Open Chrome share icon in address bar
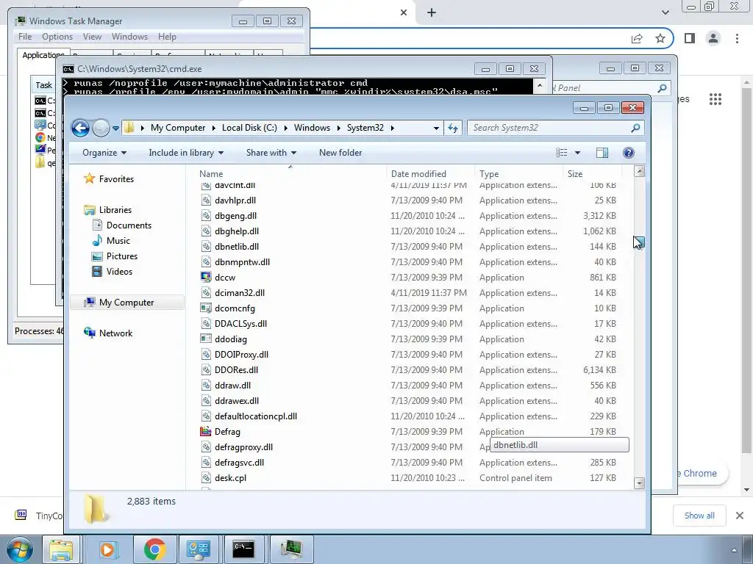753x564 pixels. tap(637, 38)
